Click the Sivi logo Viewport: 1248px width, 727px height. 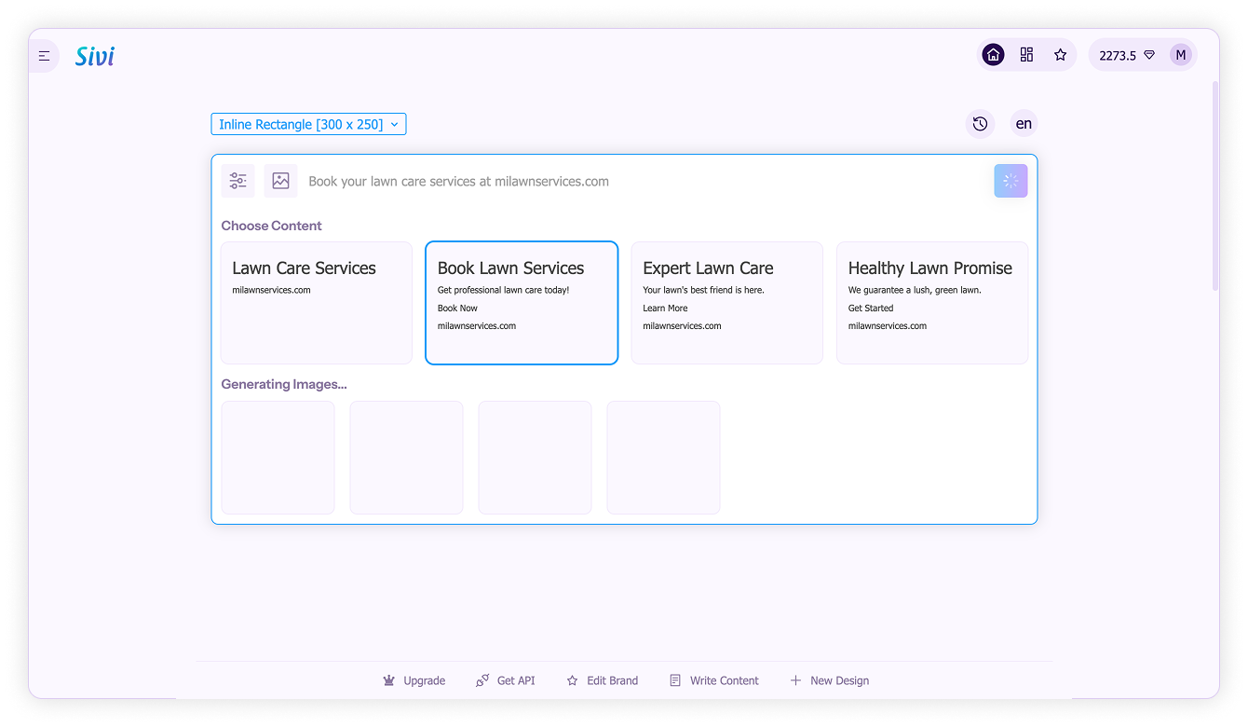[95, 56]
